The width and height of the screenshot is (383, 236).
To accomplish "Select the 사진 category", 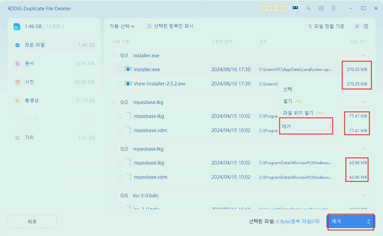I will [x=54, y=82].
